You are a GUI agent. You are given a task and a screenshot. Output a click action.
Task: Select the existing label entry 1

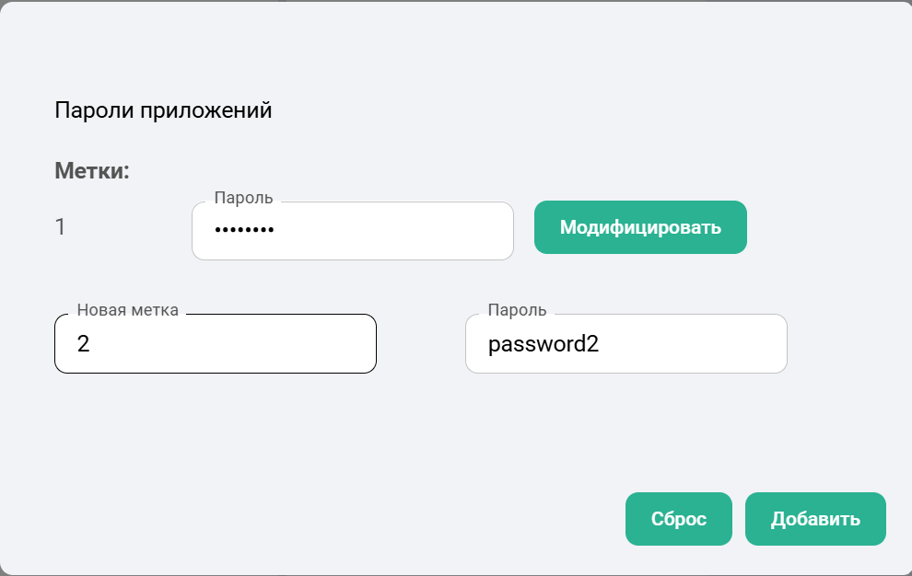point(61,226)
